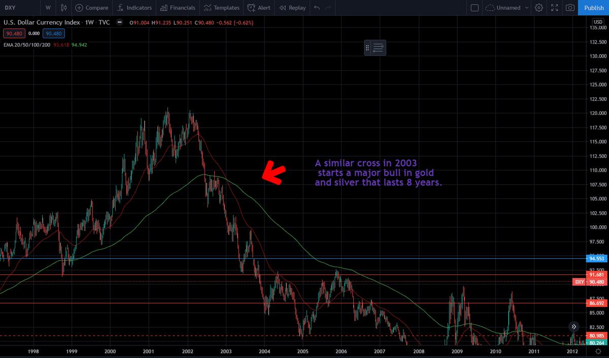The width and height of the screenshot is (609, 358).
Task: Open the DXY symbol search
Action: pos(10,8)
